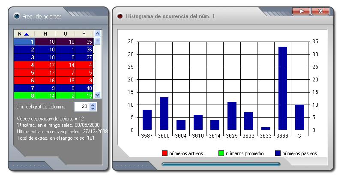The width and height of the screenshot is (353, 183).
Task: Click the table's scrollbar thumb
Action: point(97,41)
